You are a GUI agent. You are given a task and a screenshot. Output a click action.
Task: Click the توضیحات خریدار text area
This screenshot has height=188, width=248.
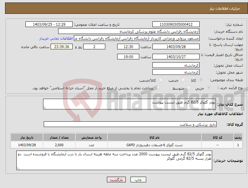pos(114,160)
